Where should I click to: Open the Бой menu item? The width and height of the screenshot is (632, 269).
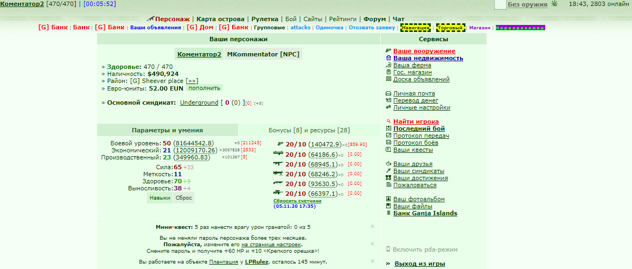pyautogui.click(x=291, y=19)
